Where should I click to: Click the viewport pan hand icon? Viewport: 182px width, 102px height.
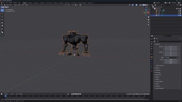[148, 20]
